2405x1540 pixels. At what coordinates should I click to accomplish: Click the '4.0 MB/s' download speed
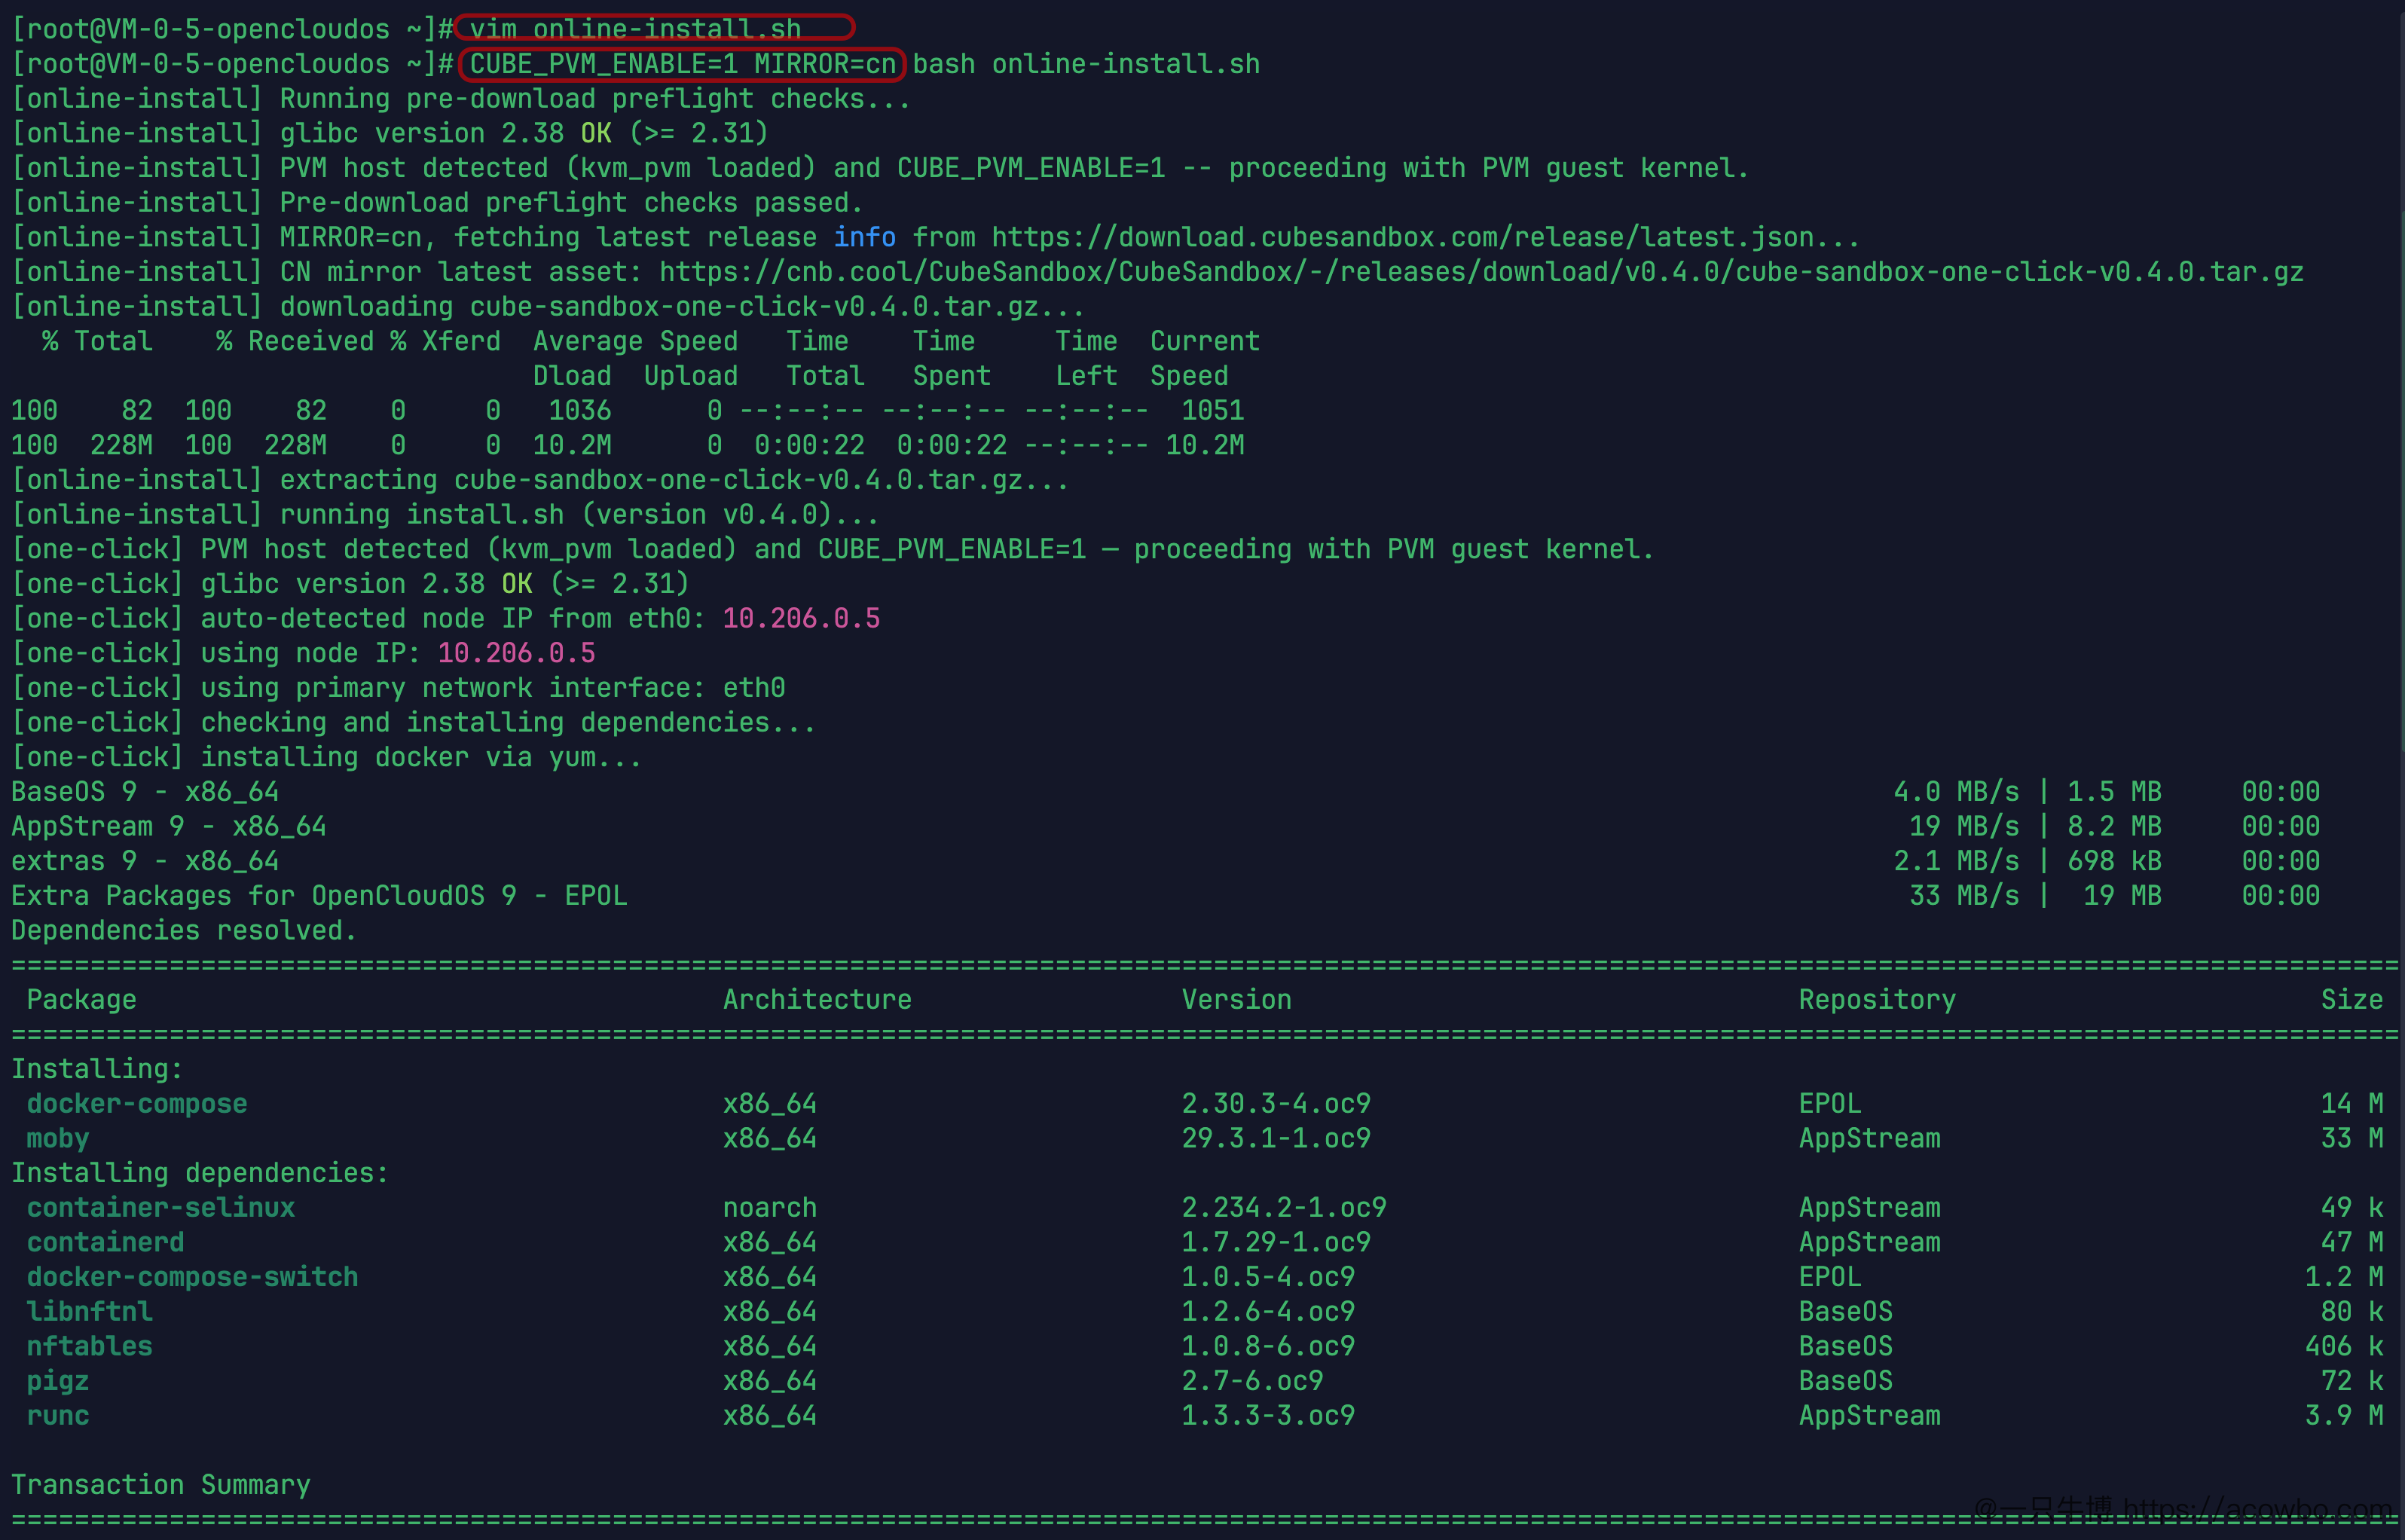click(1956, 792)
